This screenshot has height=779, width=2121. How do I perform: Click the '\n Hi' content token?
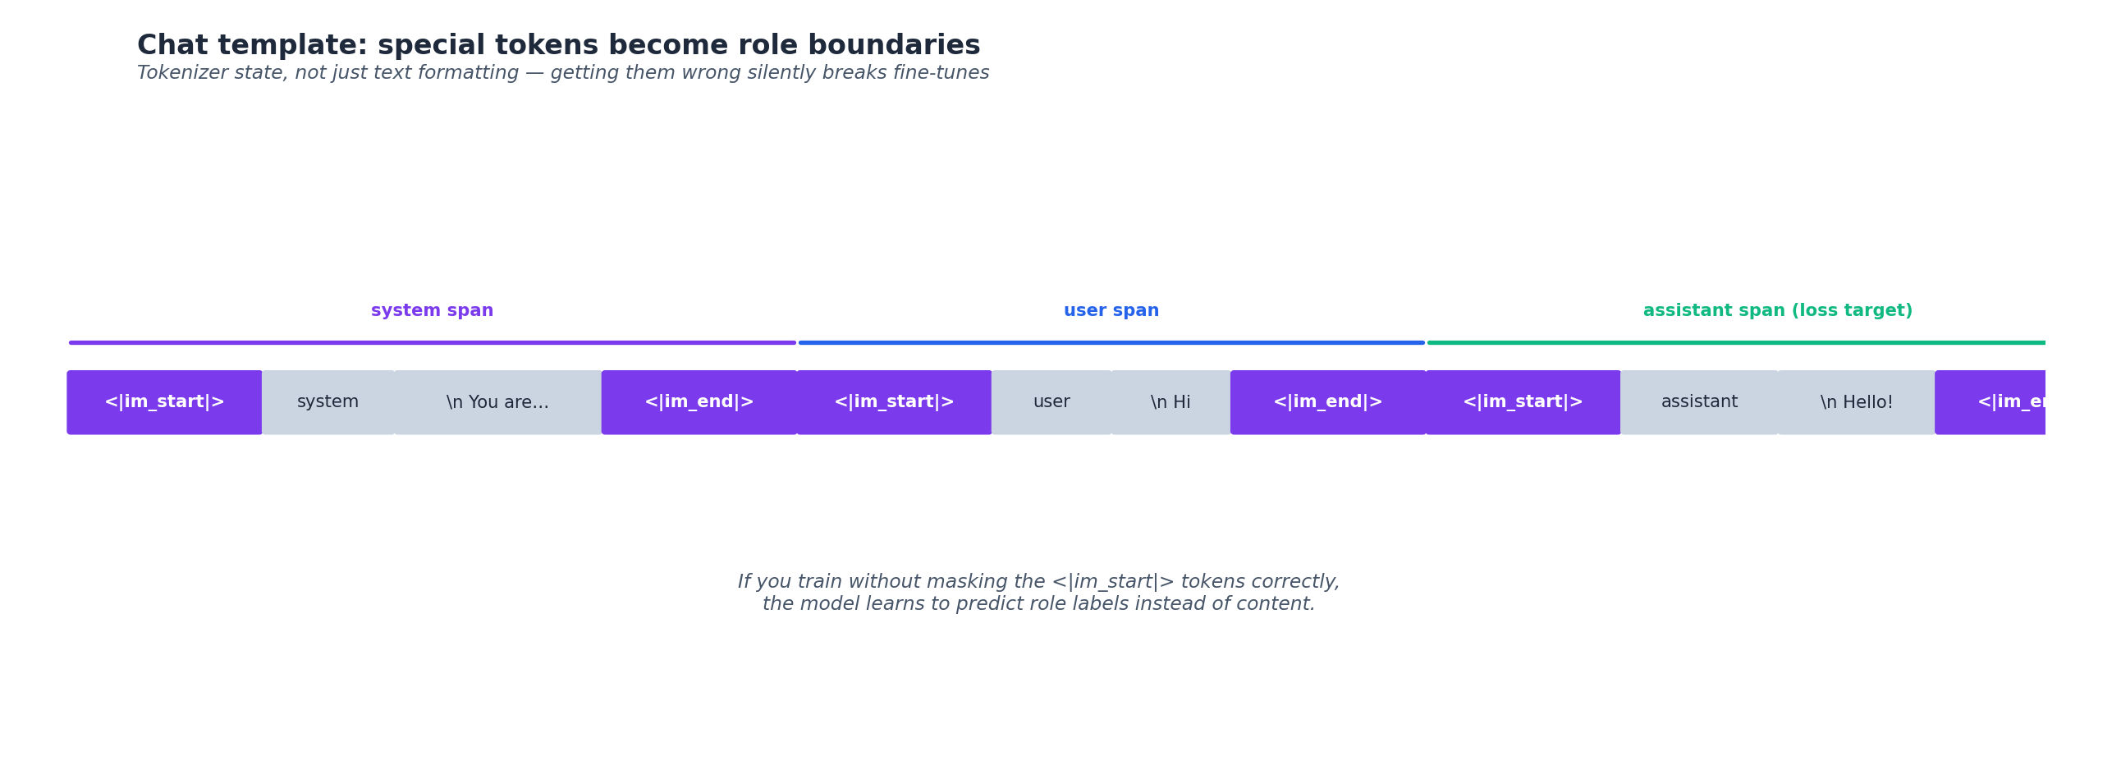[1170, 403]
